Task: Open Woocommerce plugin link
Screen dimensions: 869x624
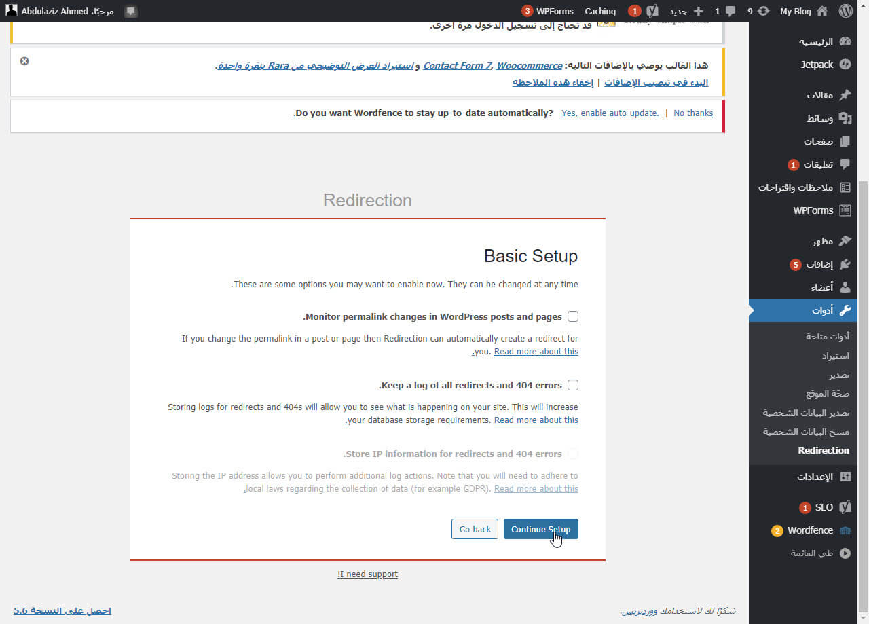Action: pyautogui.click(x=530, y=66)
